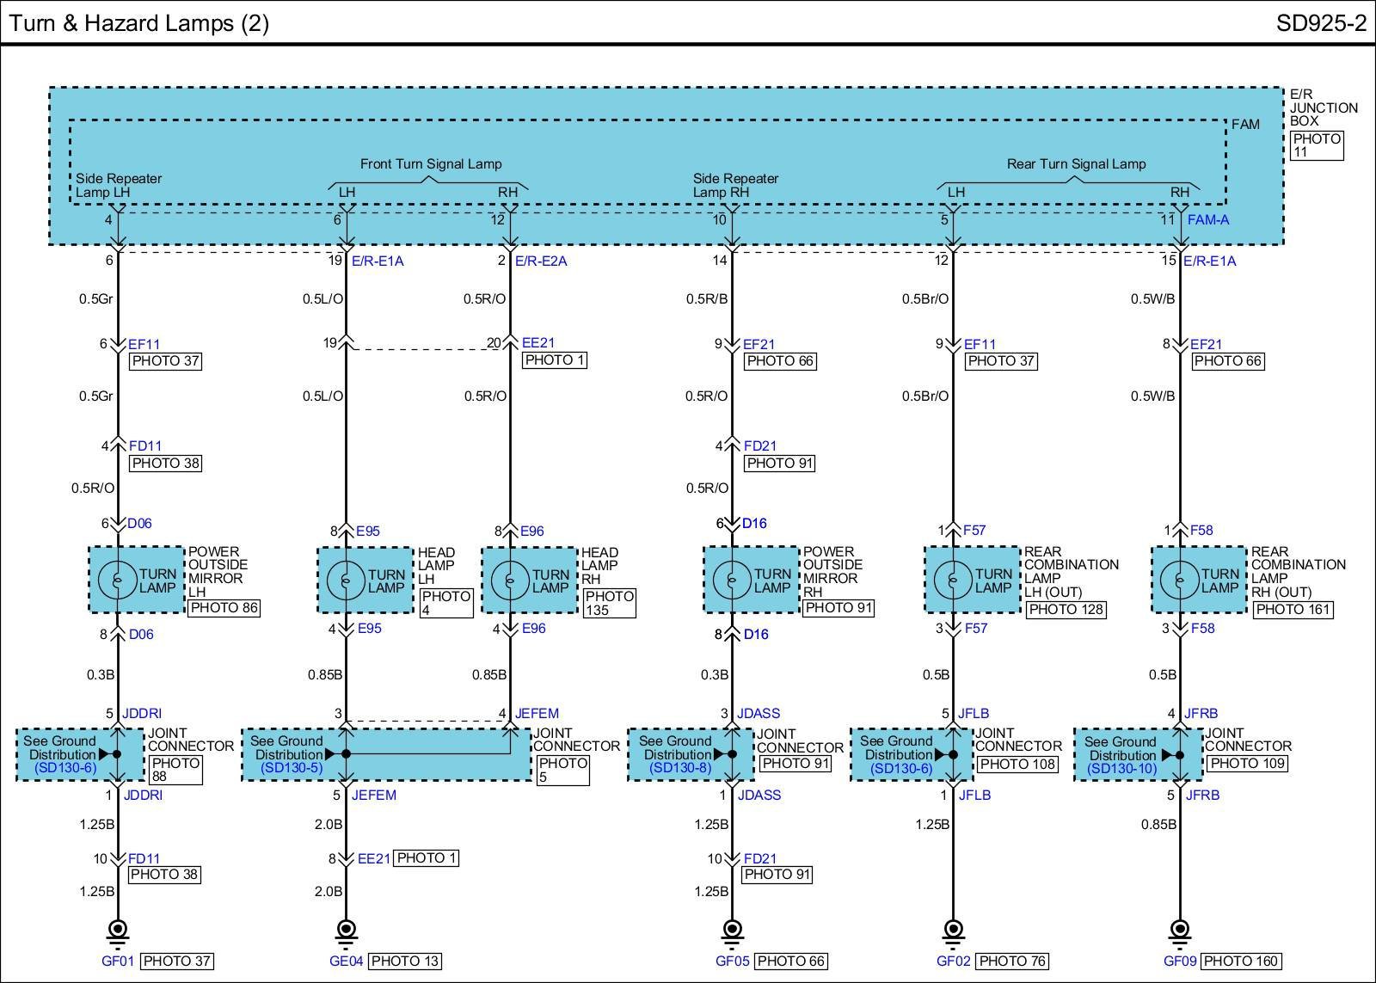Open the PHOTO 86 box for mirror LH
The width and height of the screenshot is (1376, 983).
click(223, 608)
